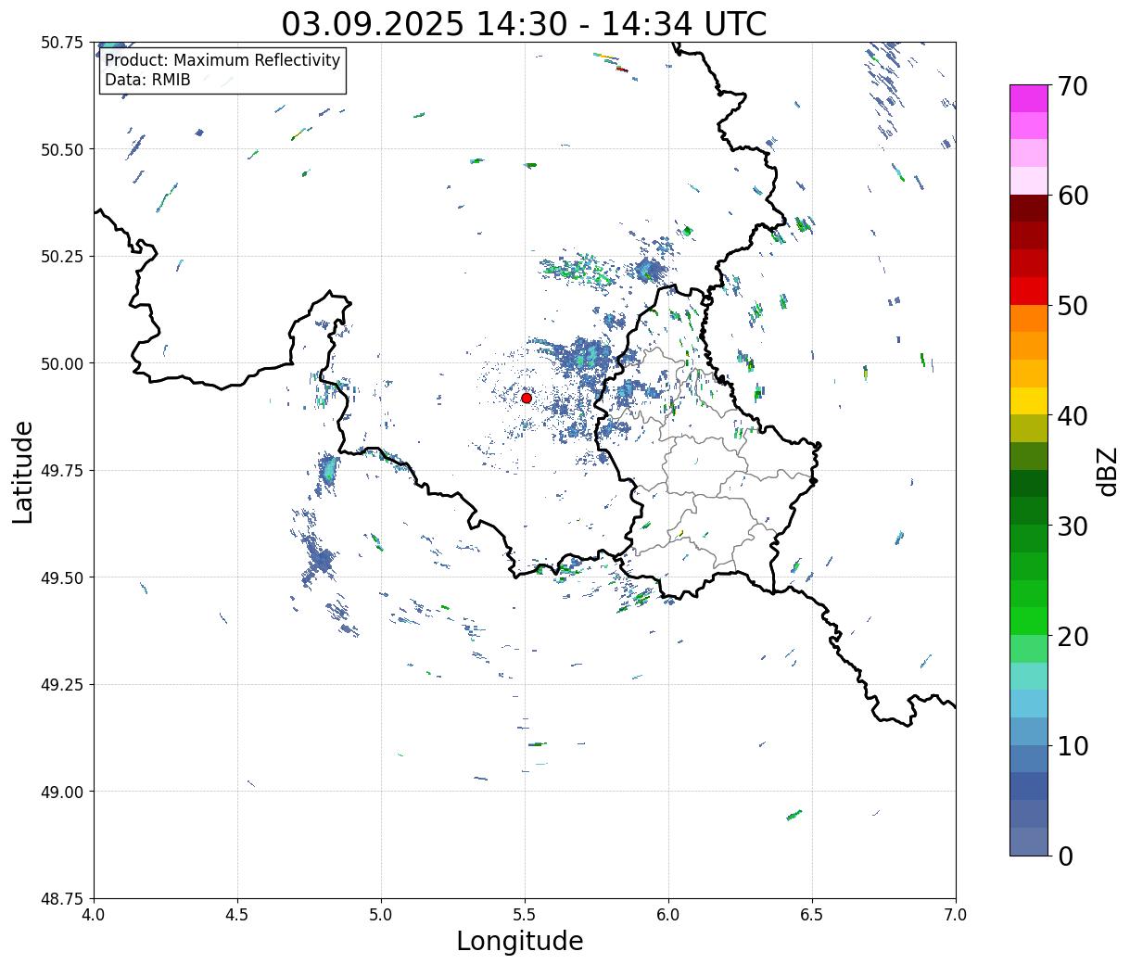
Task: Click the colorbar tick label '40'
Action: coord(1073,416)
